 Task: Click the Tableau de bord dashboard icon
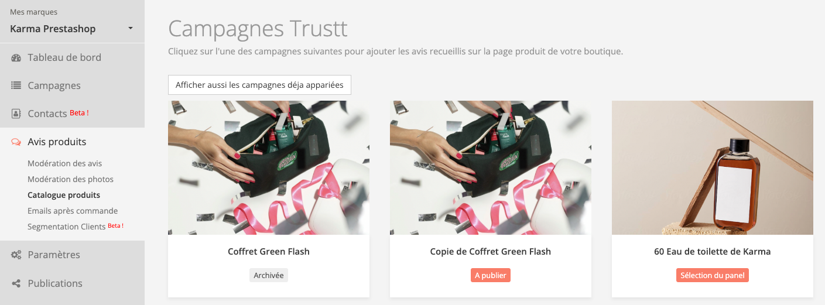click(16, 57)
